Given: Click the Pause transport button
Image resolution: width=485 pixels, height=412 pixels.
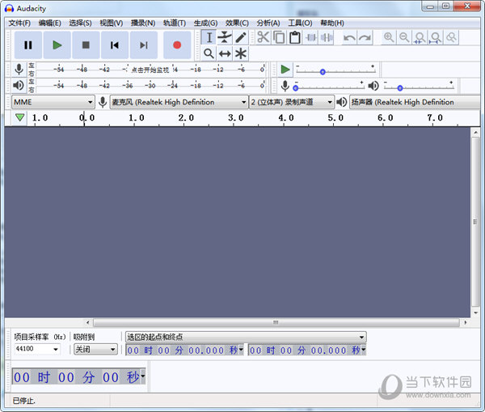Looking at the screenshot, I should point(28,45).
